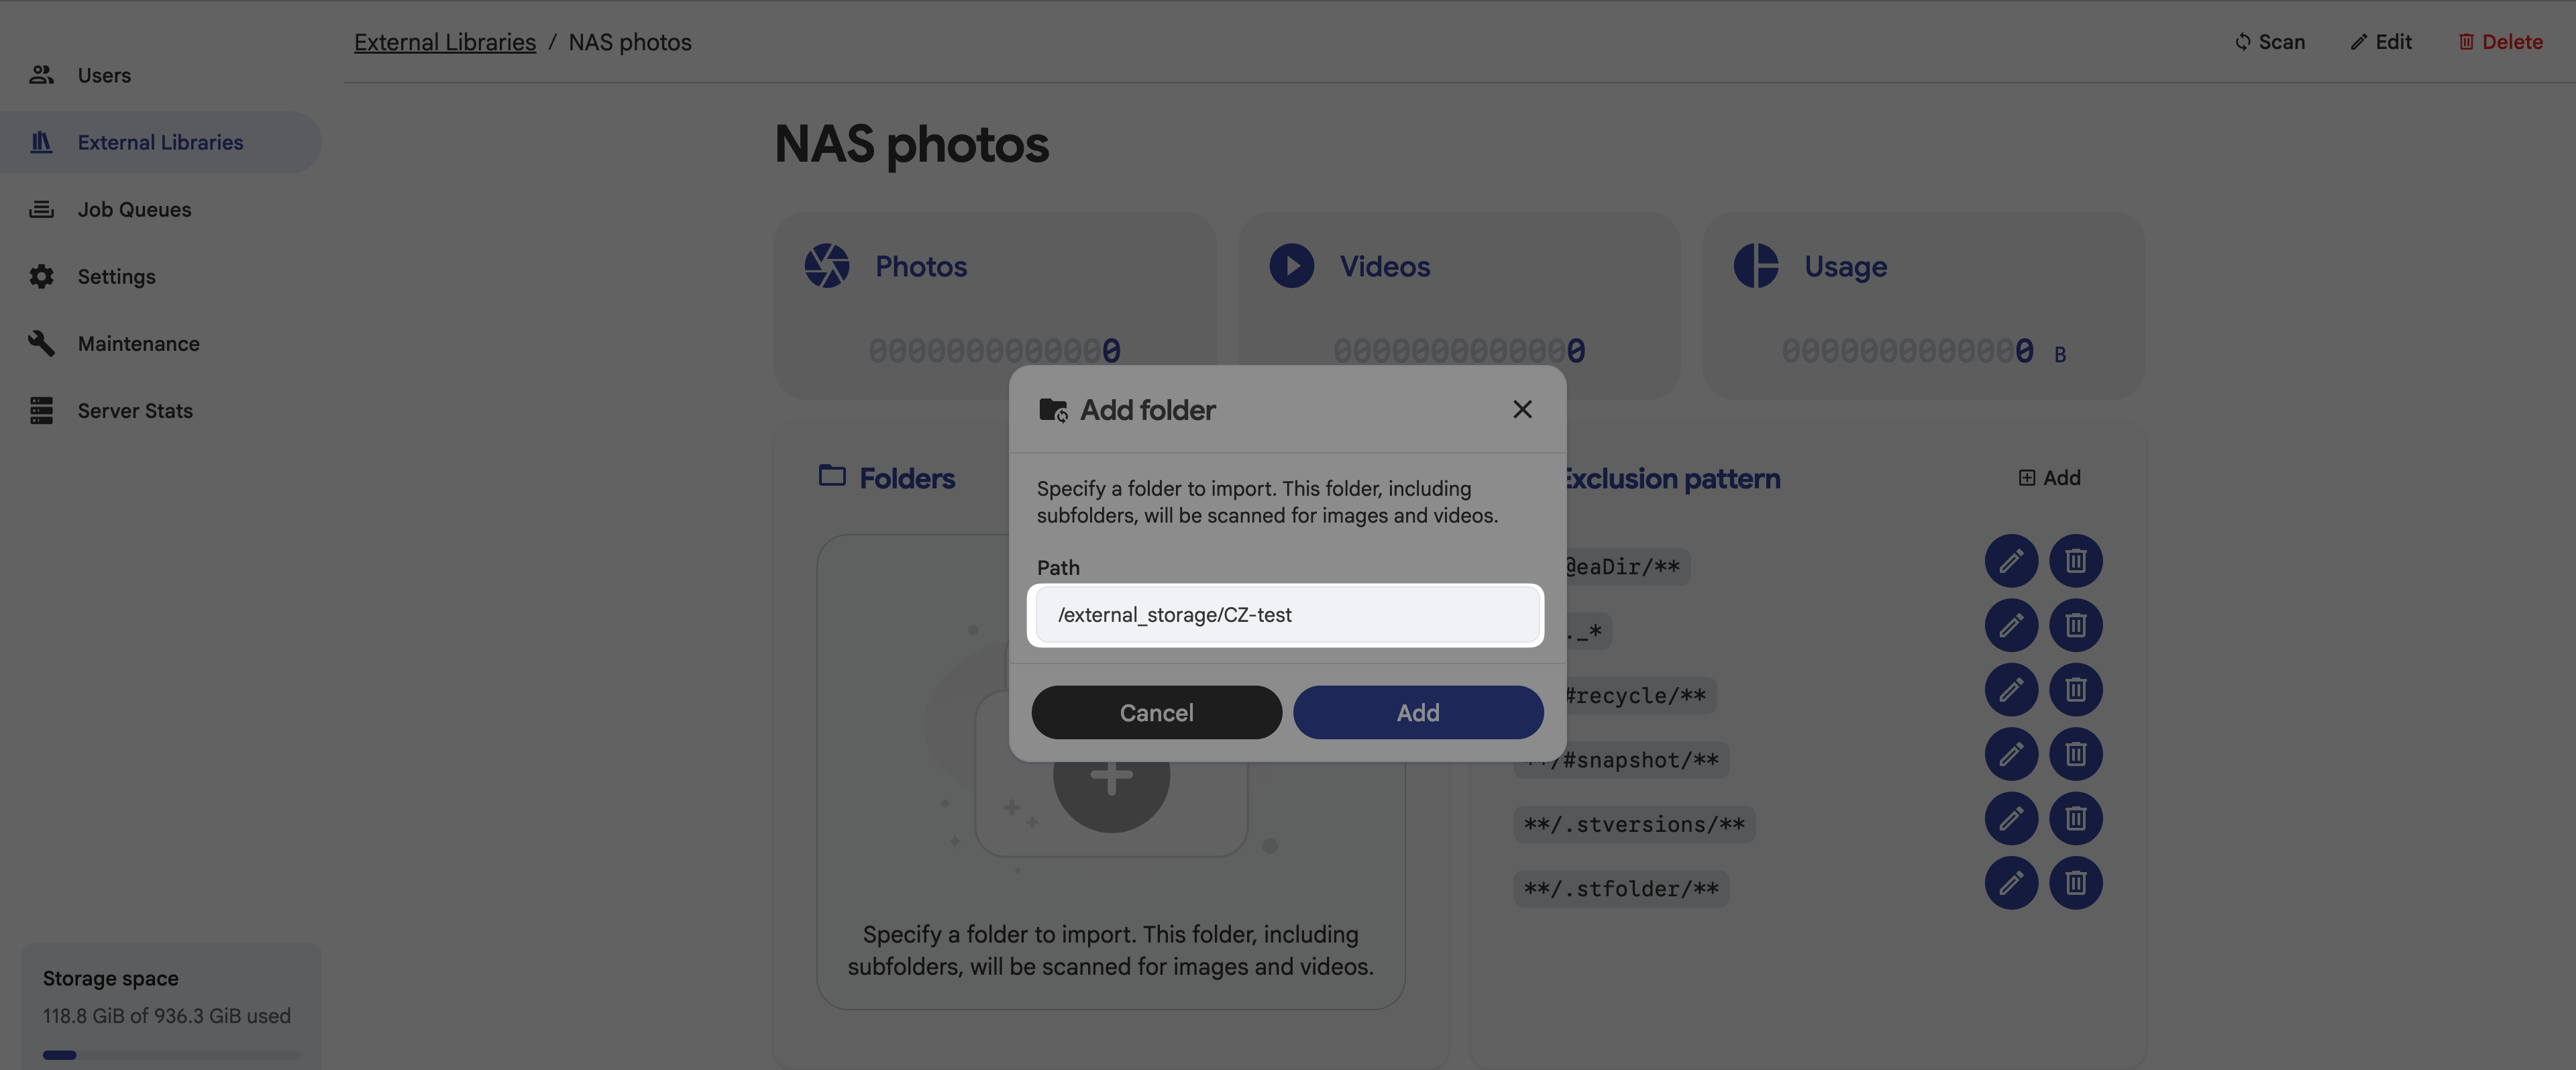Viewport: 2576px width, 1070px height.
Task: Edit the **/.stversions/** exclusion pattern
Action: [2011, 818]
